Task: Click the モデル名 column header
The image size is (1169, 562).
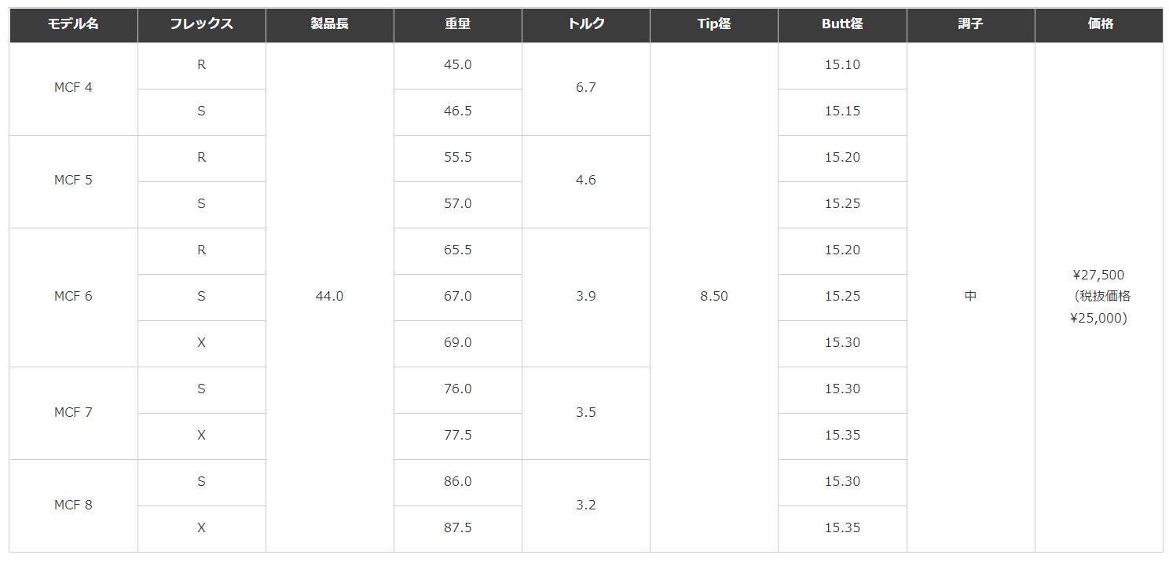Action: pos(73,24)
